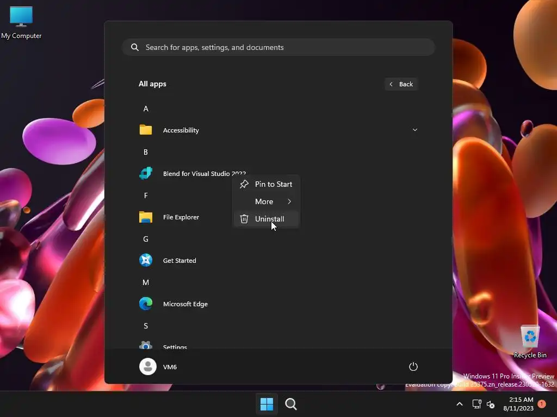
Task: Click the Get Started app icon
Action: pyautogui.click(x=146, y=260)
